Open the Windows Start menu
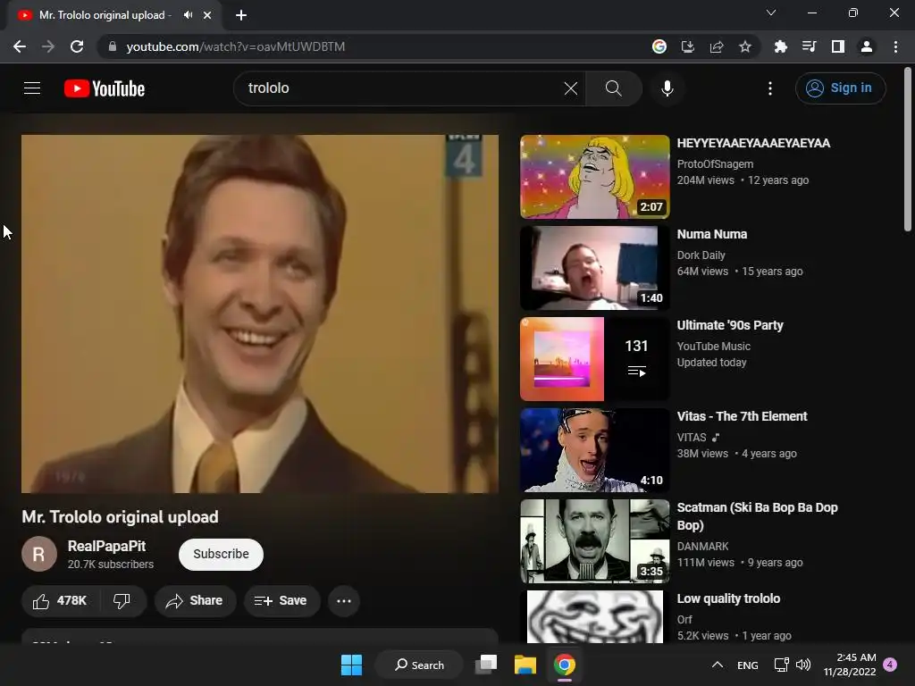Viewport: 915px width, 686px height. pyautogui.click(x=351, y=665)
